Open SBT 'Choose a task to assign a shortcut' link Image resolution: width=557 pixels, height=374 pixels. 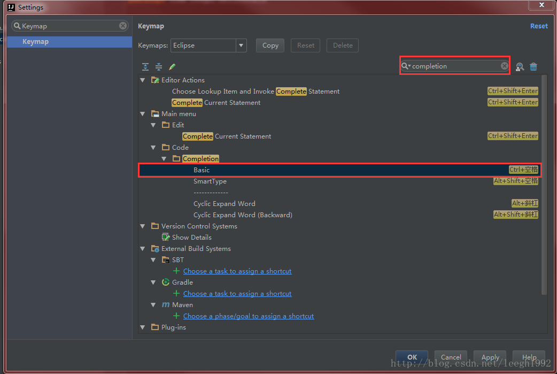(x=237, y=271)
